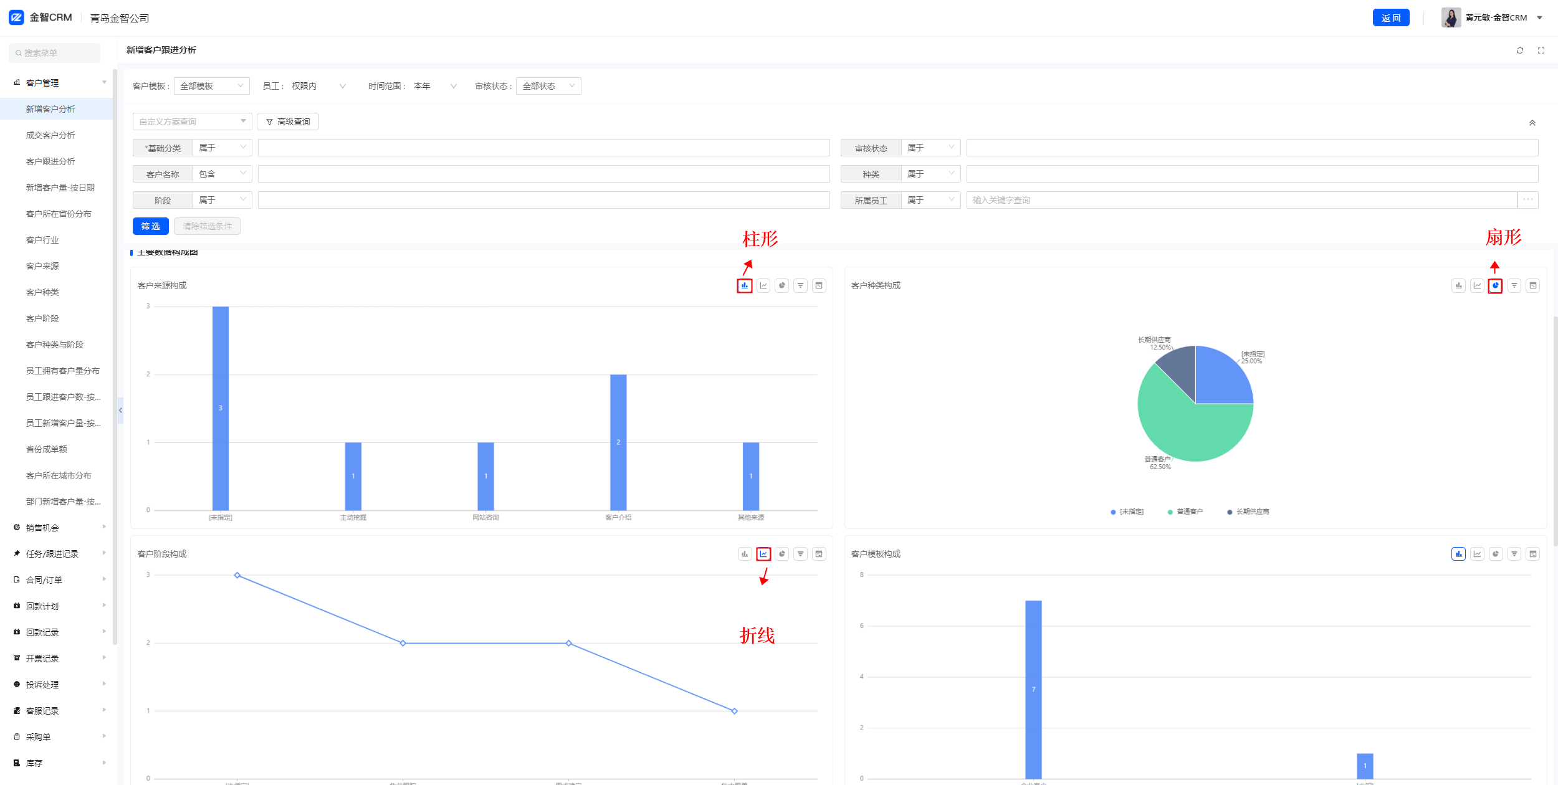
Task: Open 客户种类与阶段 menu item
Action: (56, 345)
